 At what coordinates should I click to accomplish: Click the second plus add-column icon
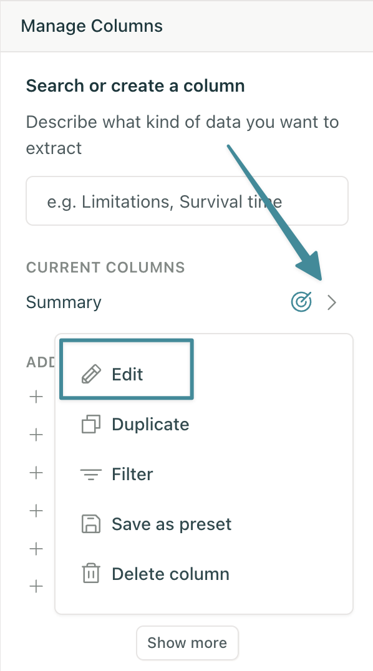point(36,435)
